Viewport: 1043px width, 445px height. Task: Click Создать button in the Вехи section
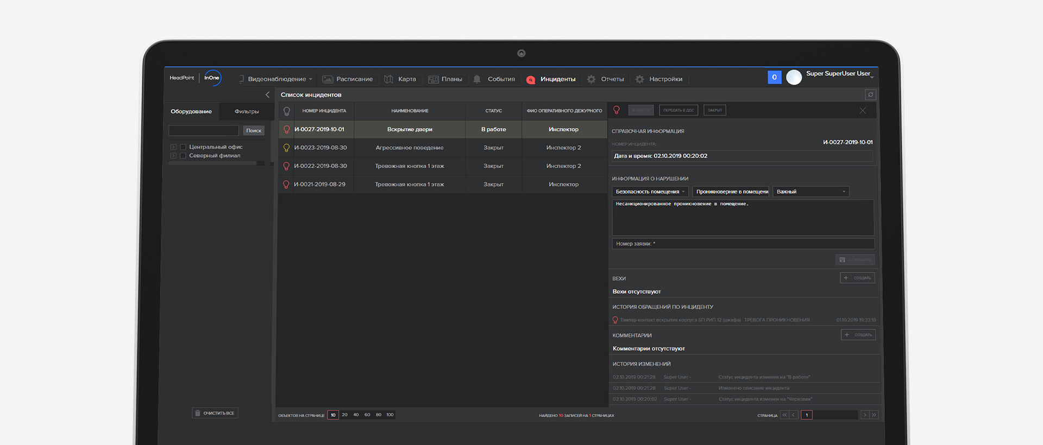(x=857, y=278)
